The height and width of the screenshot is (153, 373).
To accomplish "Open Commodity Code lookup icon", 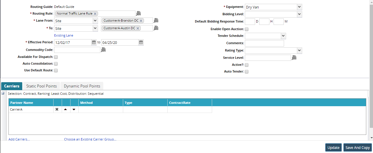I will coord(103,50).
